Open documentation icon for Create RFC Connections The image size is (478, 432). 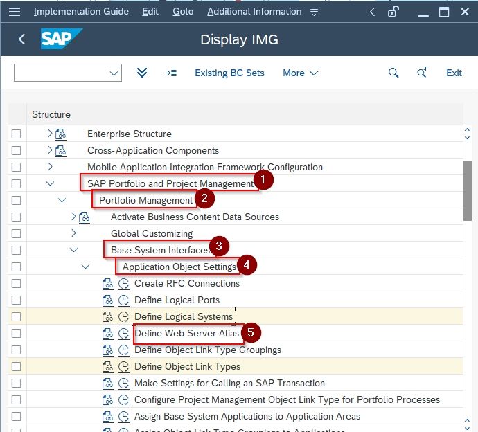coord(107,284)
